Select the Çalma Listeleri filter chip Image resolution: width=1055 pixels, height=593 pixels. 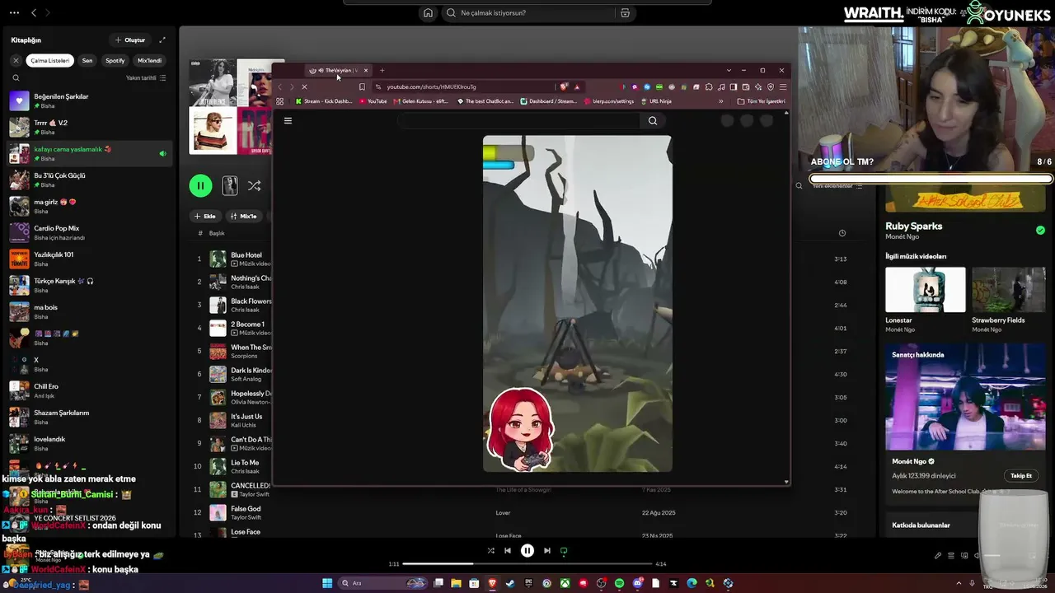[50, 60]
